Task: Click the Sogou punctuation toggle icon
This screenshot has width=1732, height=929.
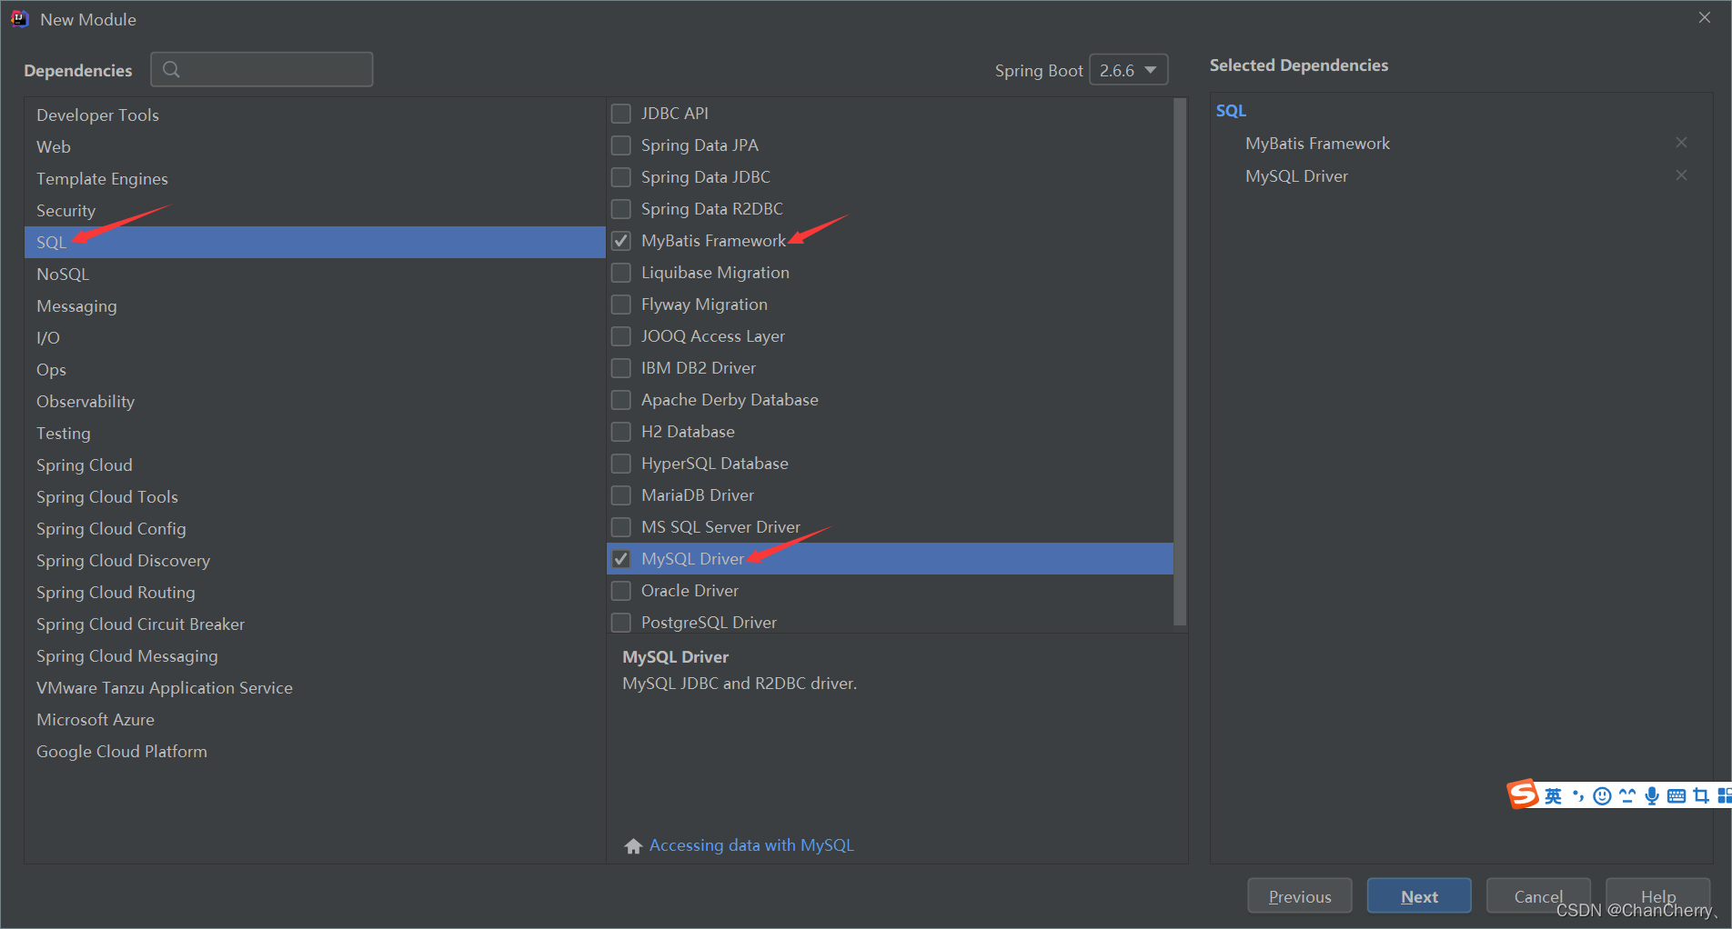Action: pos(1578,796)
